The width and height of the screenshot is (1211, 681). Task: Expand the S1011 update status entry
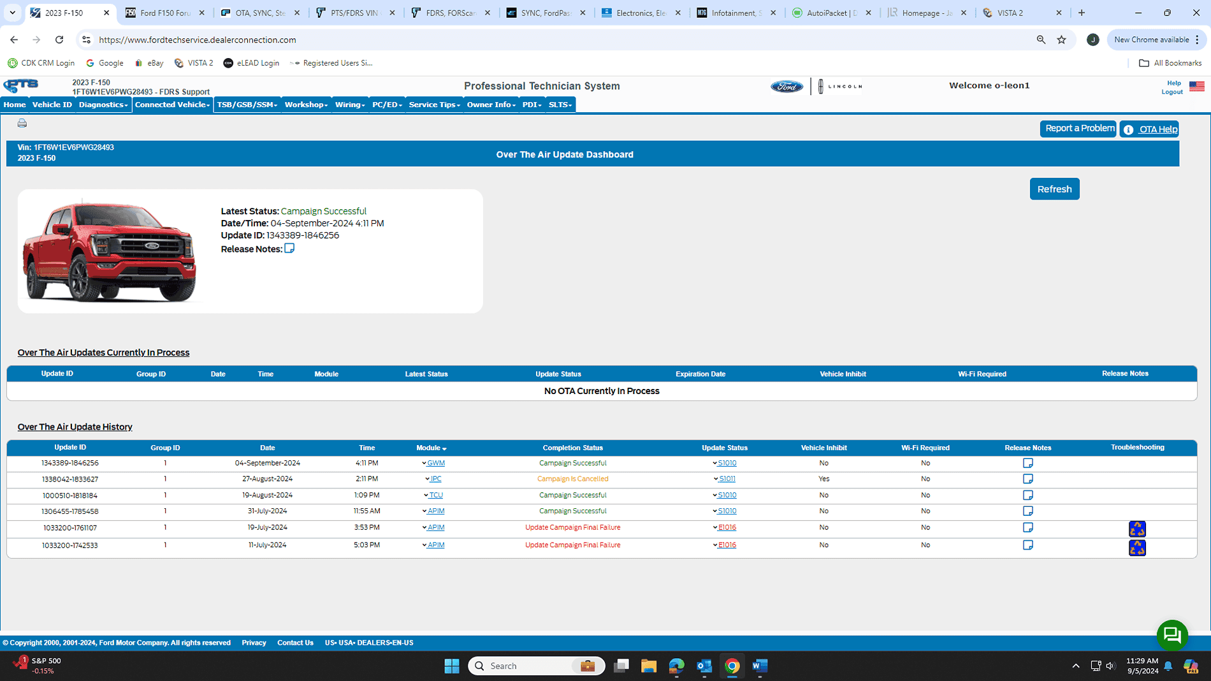716,480
